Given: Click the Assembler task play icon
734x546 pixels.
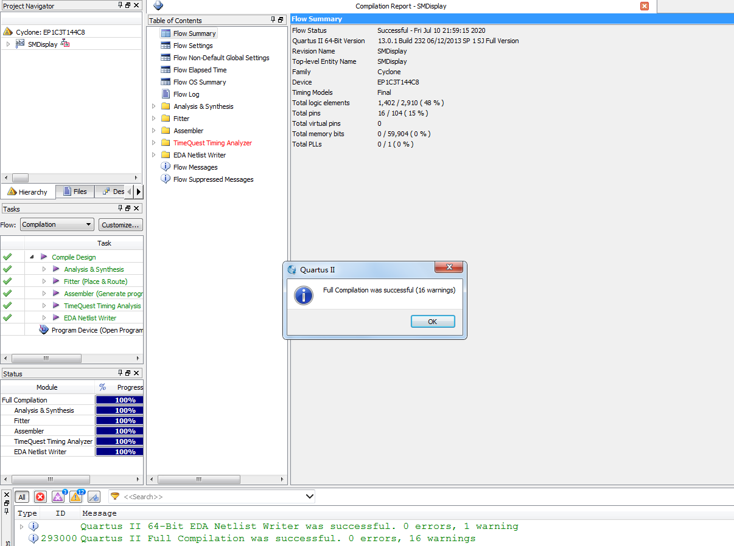Looking at the screenshot, I should pos(56,294).
